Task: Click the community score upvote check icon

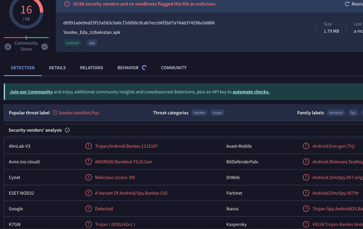Action: click(x=45, y=46)
